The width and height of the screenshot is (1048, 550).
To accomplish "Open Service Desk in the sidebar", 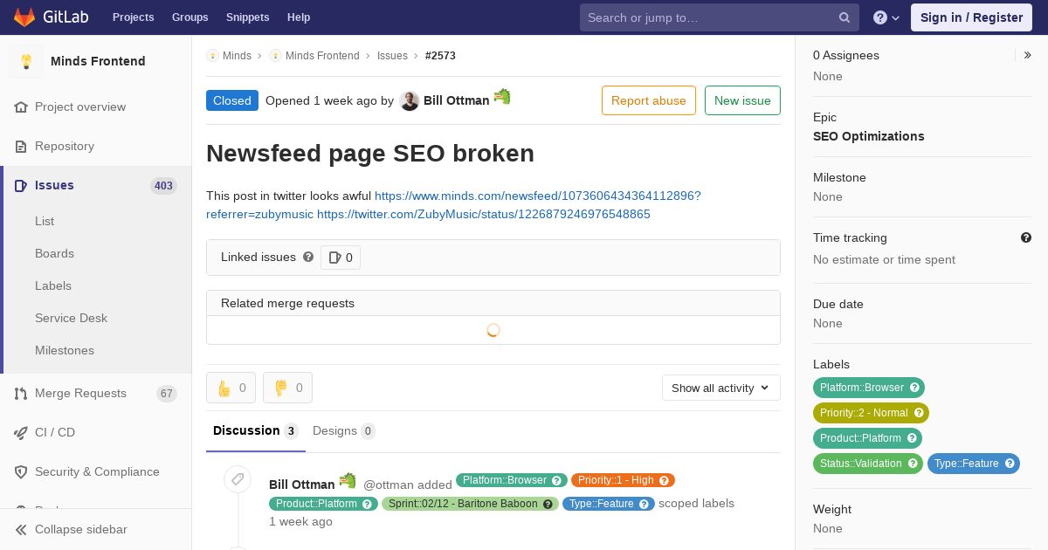I will pyautogui.click(x=71, y=318).
